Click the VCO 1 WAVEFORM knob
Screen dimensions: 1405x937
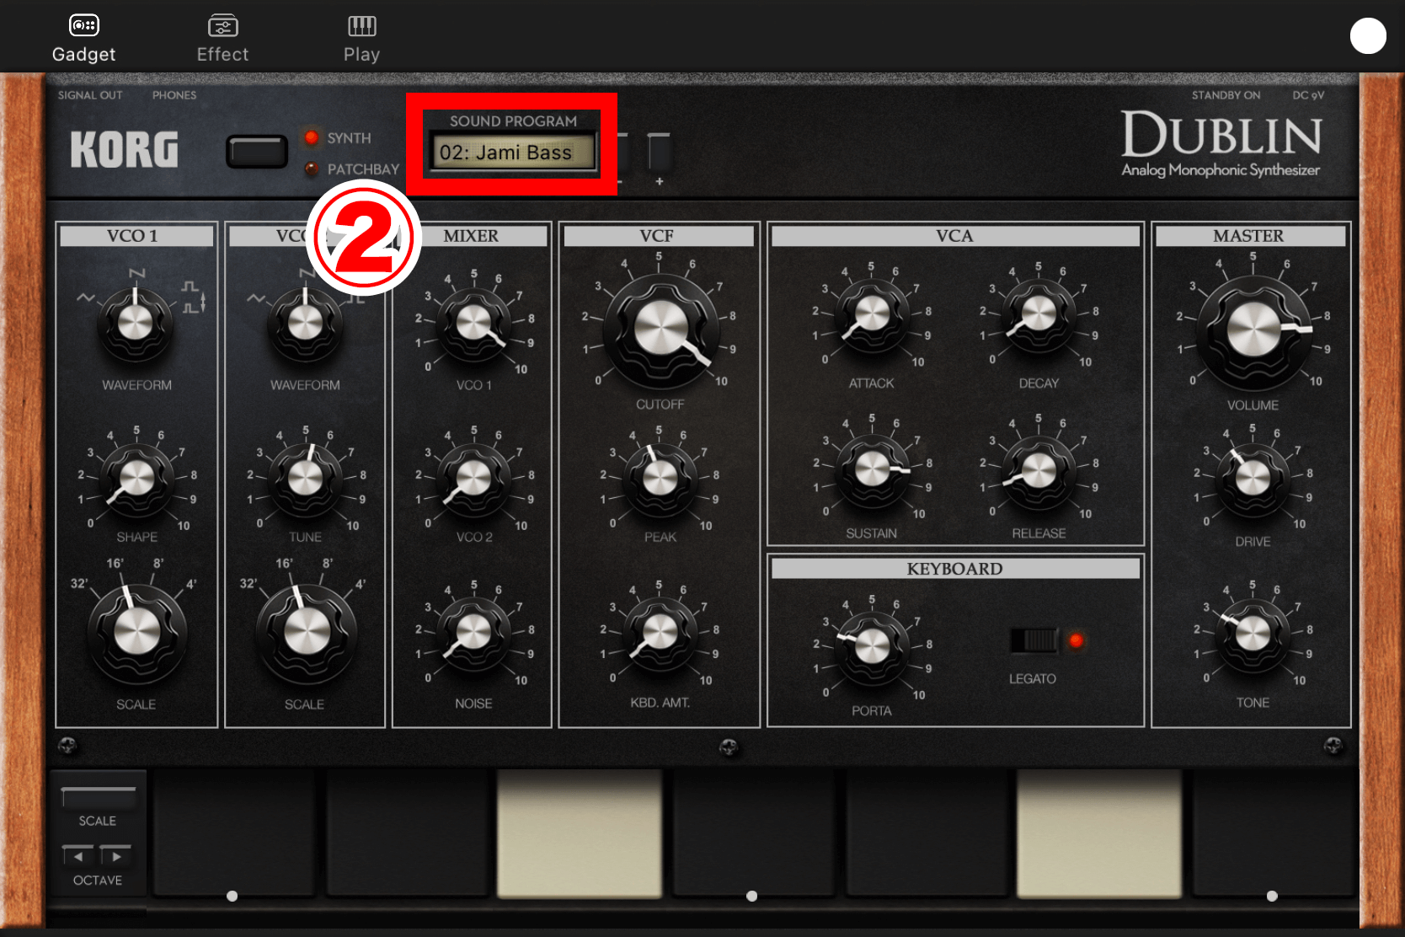tap(136, 323)
